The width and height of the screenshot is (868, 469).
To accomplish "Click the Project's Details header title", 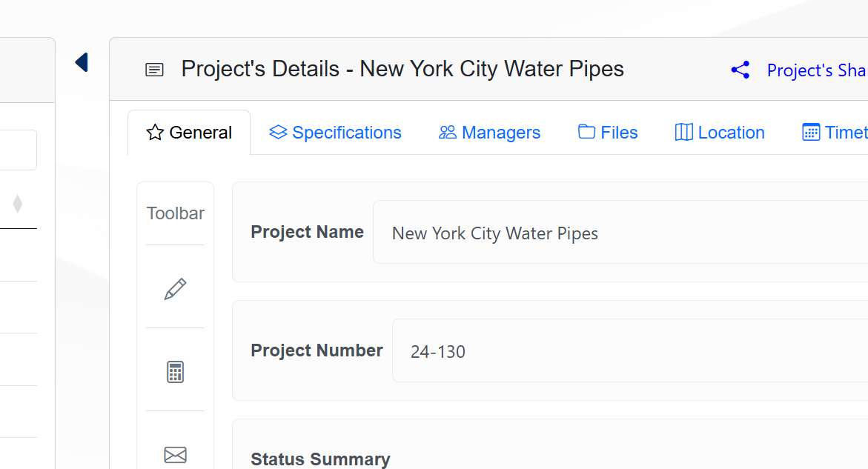I will 402,69.
